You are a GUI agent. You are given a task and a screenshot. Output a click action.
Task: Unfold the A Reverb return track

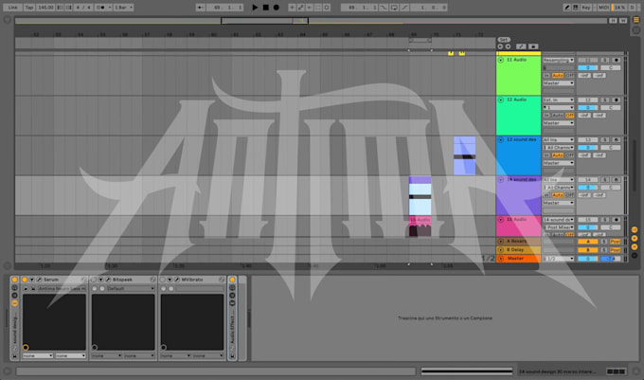[x=501, y=241]
